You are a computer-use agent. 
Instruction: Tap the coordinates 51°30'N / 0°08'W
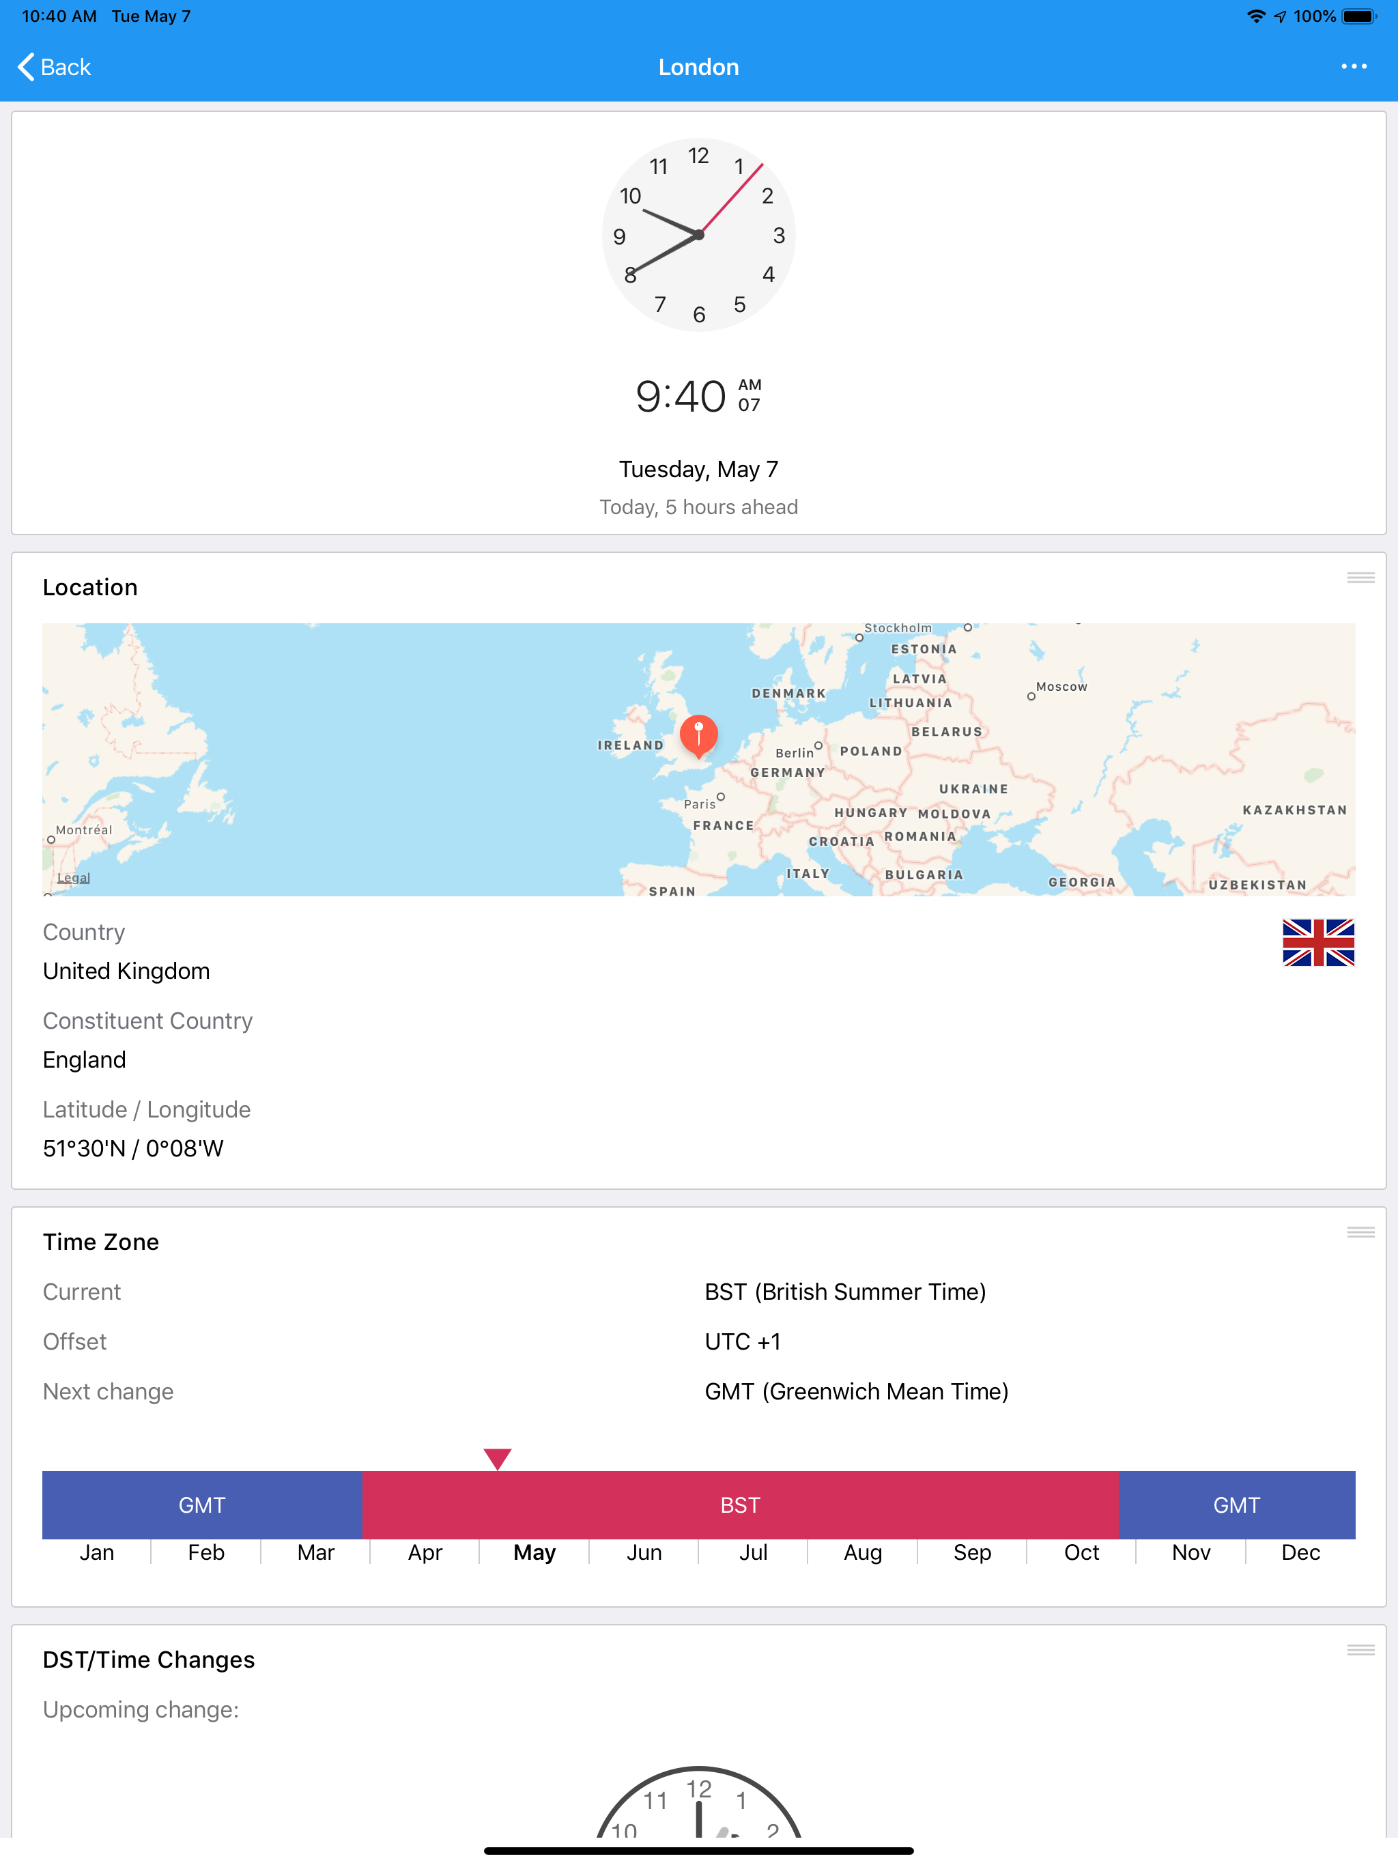(x=133, y=1148)
